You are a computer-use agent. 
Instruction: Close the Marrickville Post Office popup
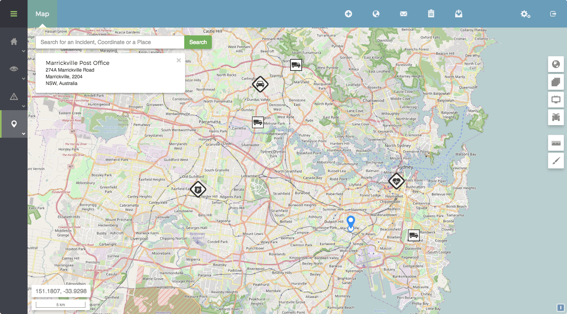[179, 60]
